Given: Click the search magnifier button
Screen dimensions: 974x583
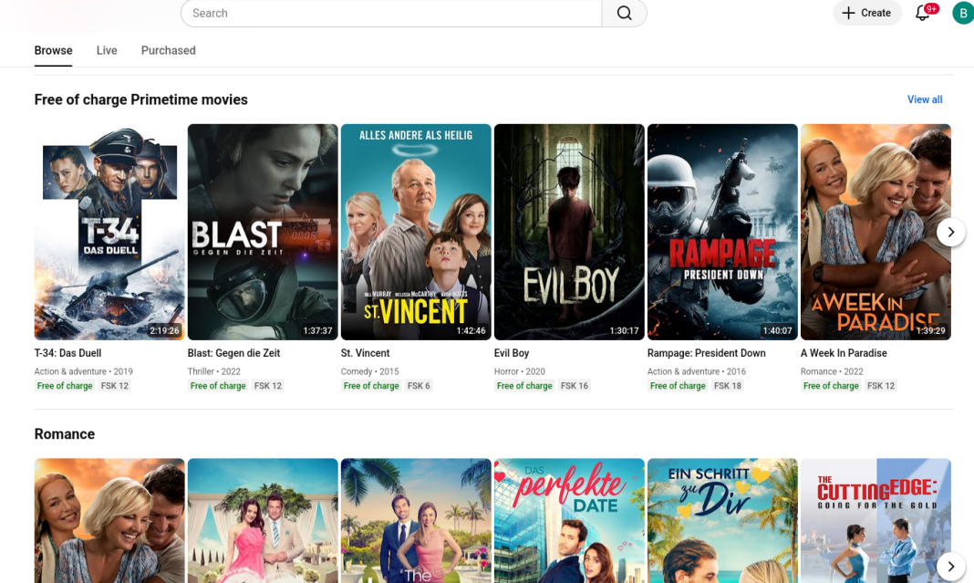Looking at the screenshot, I should tap(625, 13).
